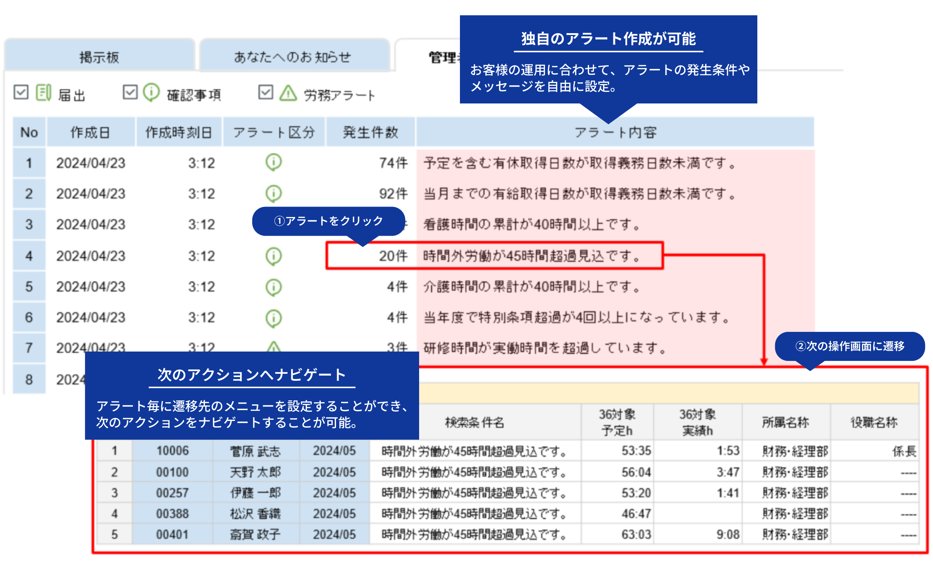Screen dimensions: 933x561
Task: Click the green 届出 document icon
Action: (43, 92)
